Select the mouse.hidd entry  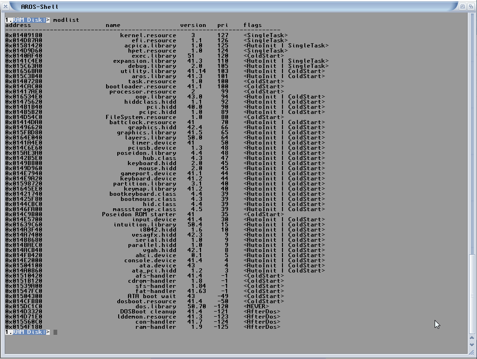(158, 168)
